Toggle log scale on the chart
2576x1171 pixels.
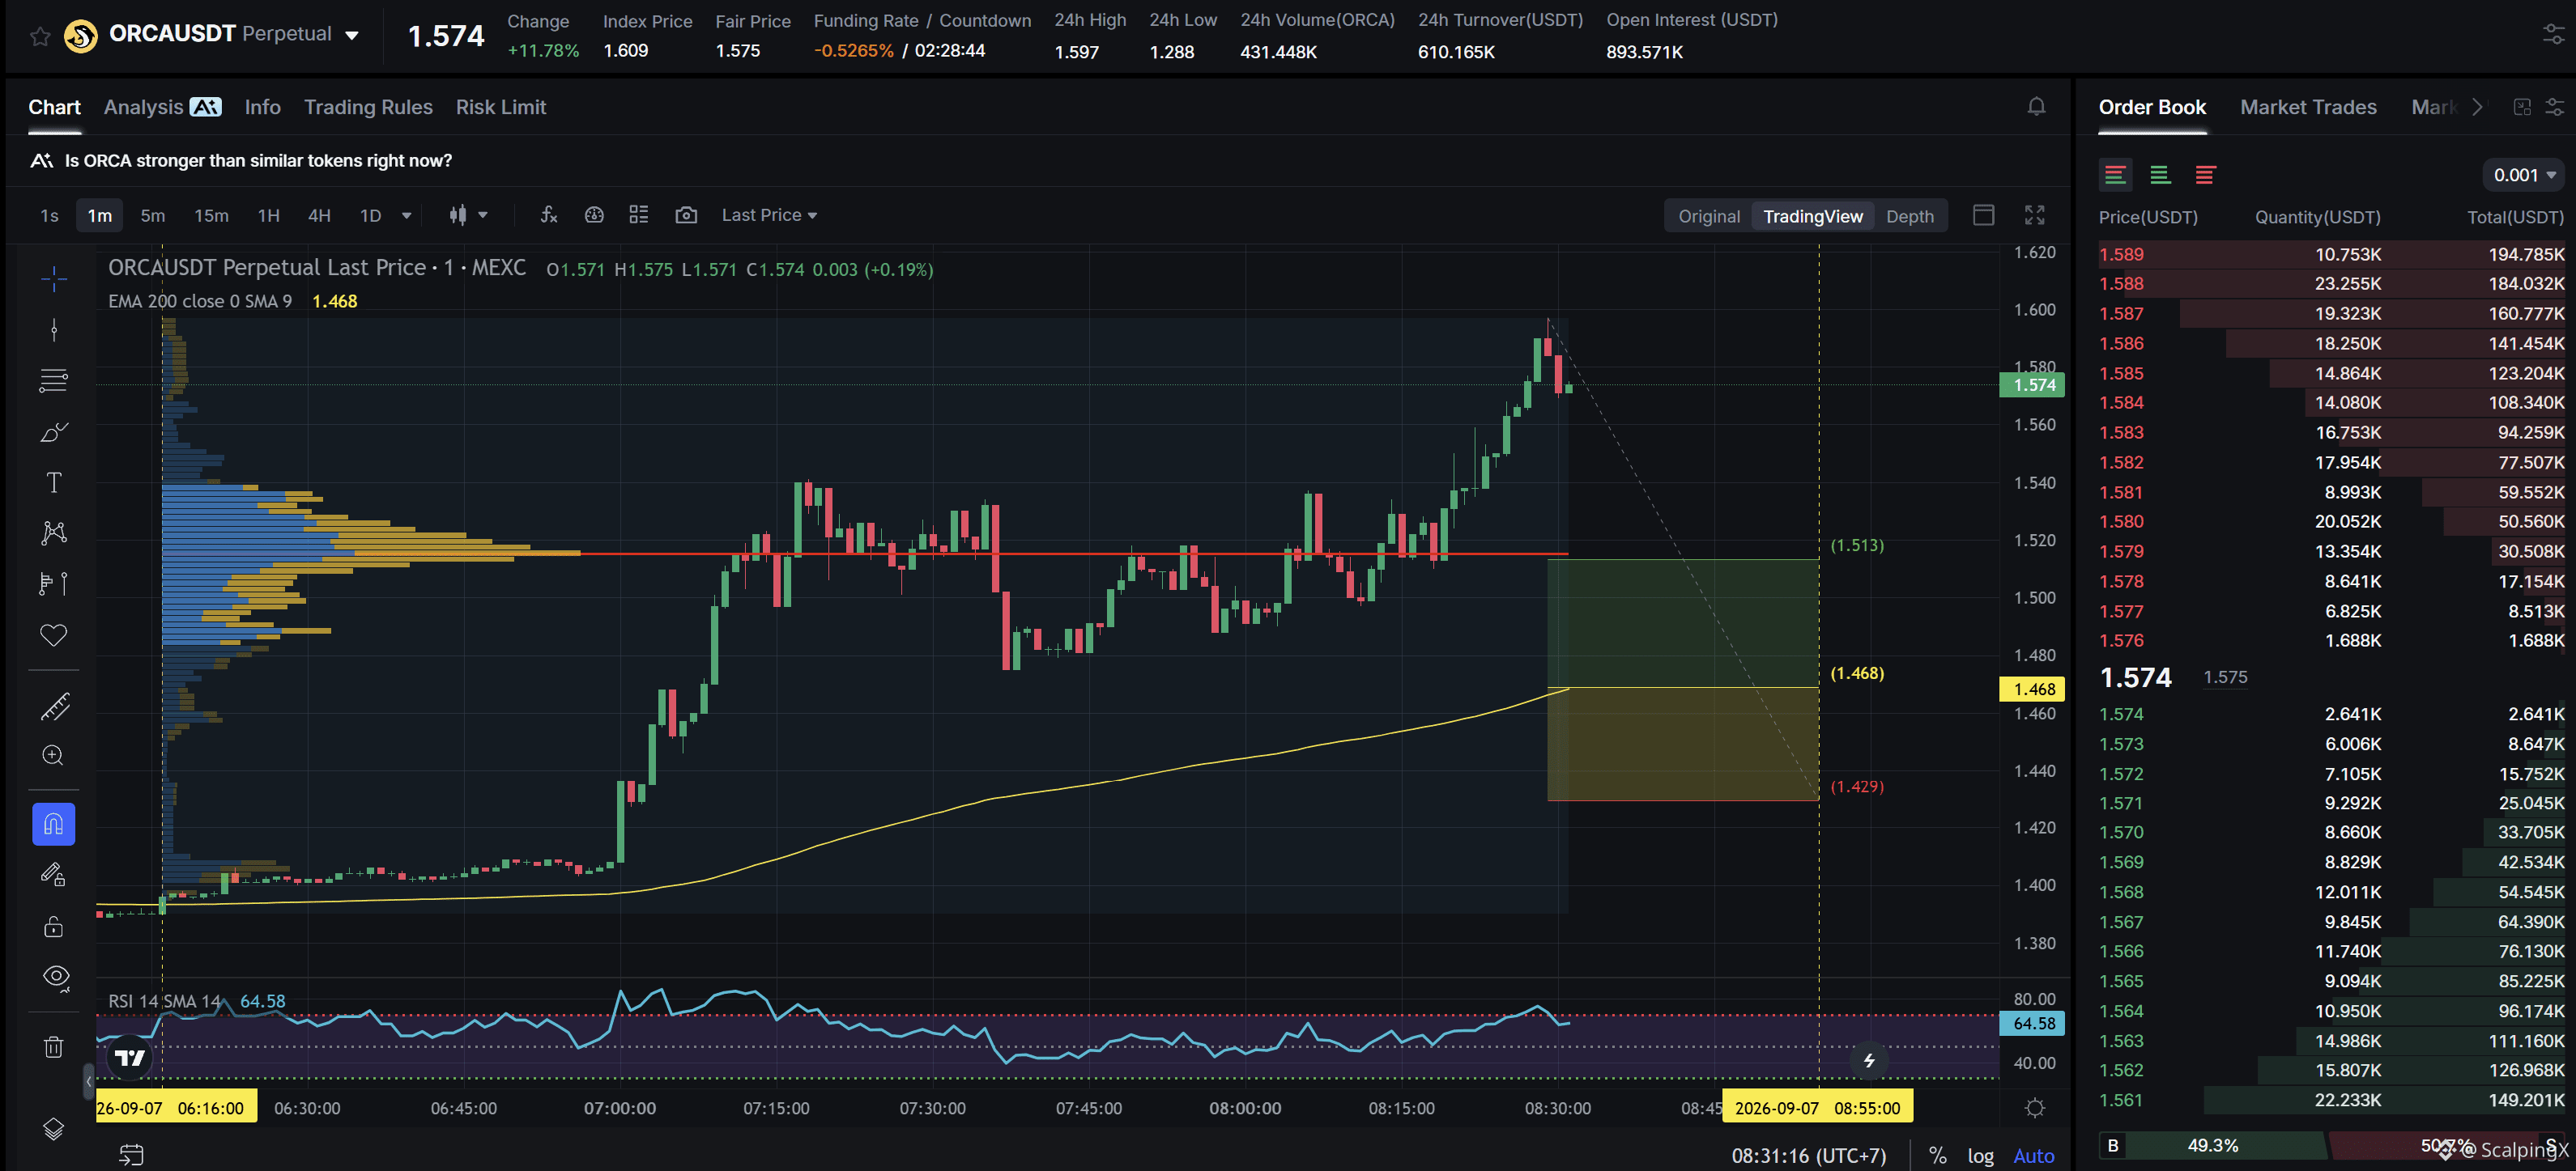tap(1980, 1156)
